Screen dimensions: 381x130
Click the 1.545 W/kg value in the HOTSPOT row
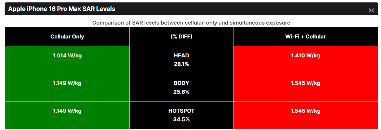[305, 111]
